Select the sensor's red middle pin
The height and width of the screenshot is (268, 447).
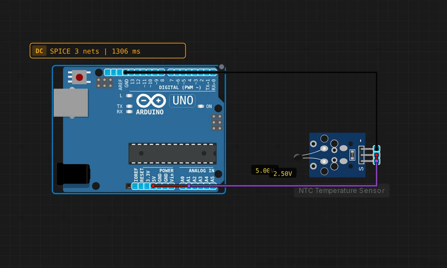click(x=377, y=155)
